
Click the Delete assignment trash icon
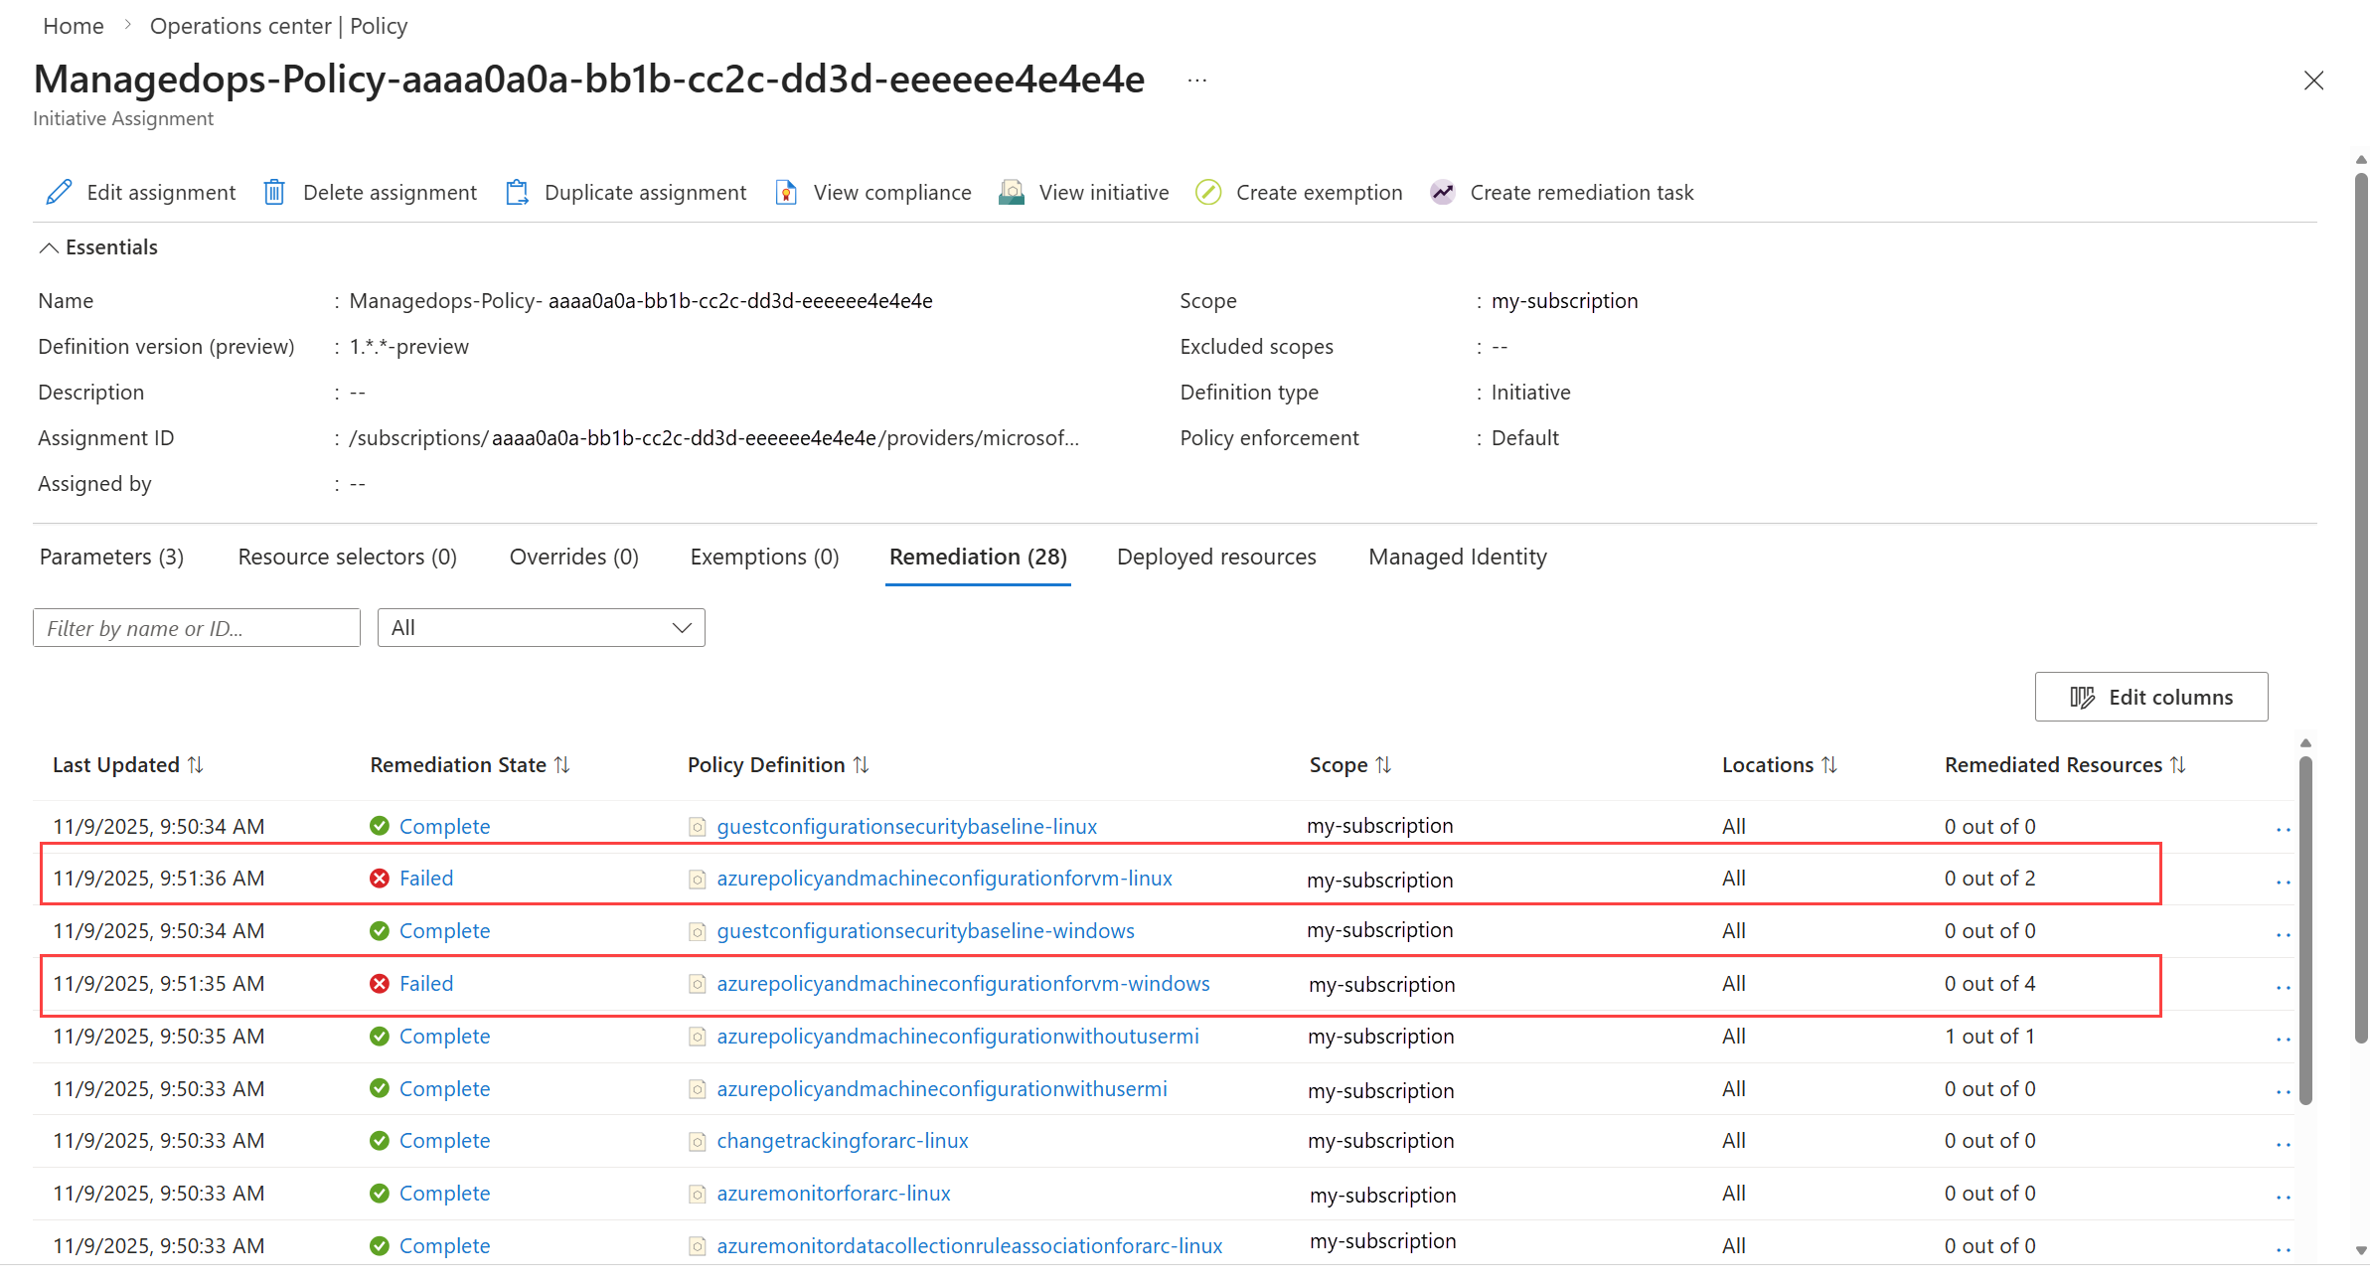(x=274, y=192)
